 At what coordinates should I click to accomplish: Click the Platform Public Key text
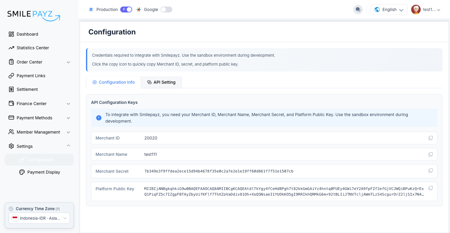pyautogui.click(x=284, y=191)
